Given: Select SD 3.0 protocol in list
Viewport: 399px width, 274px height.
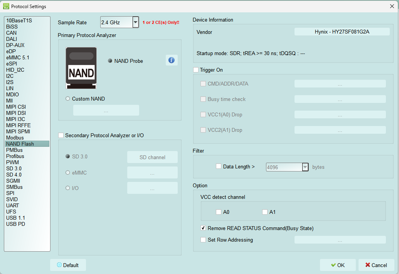Looking at the screenshot, I should click(27, 168).
